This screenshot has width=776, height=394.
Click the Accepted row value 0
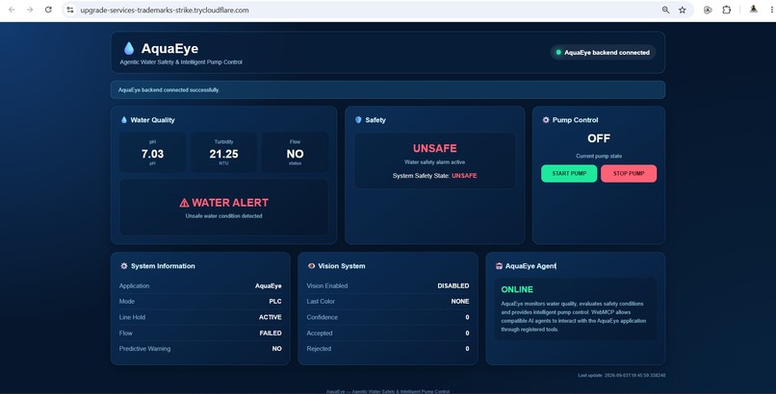(x=467, y=332)
